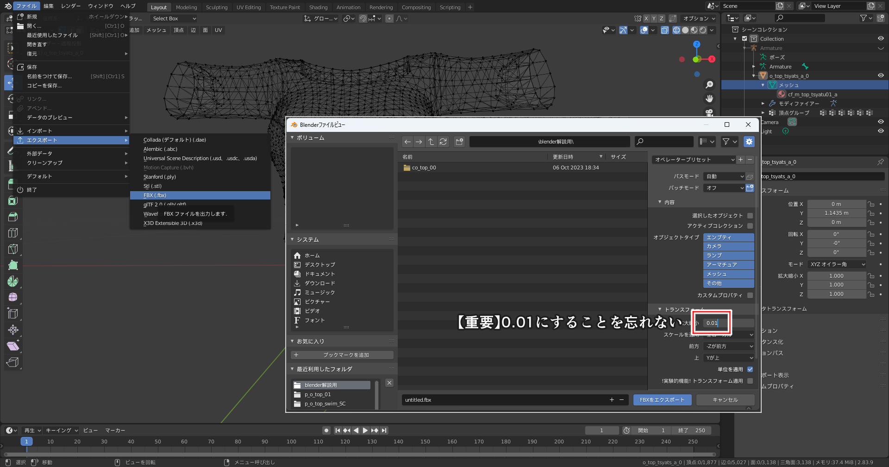Viewport: 889px width, 467px height.
Task: Click zoom magnifier in viewport navigation
Action: (x=709, y=85)
